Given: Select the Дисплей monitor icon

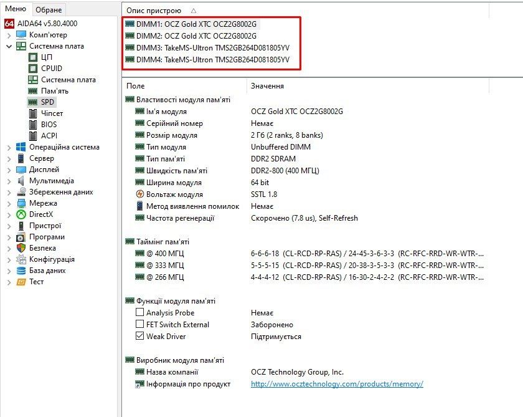Looking at the screenshot, I should [x=21, y=170].
